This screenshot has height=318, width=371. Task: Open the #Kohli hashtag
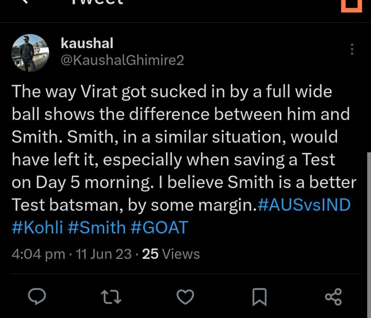pyautogui.click(x=37, y=228)
